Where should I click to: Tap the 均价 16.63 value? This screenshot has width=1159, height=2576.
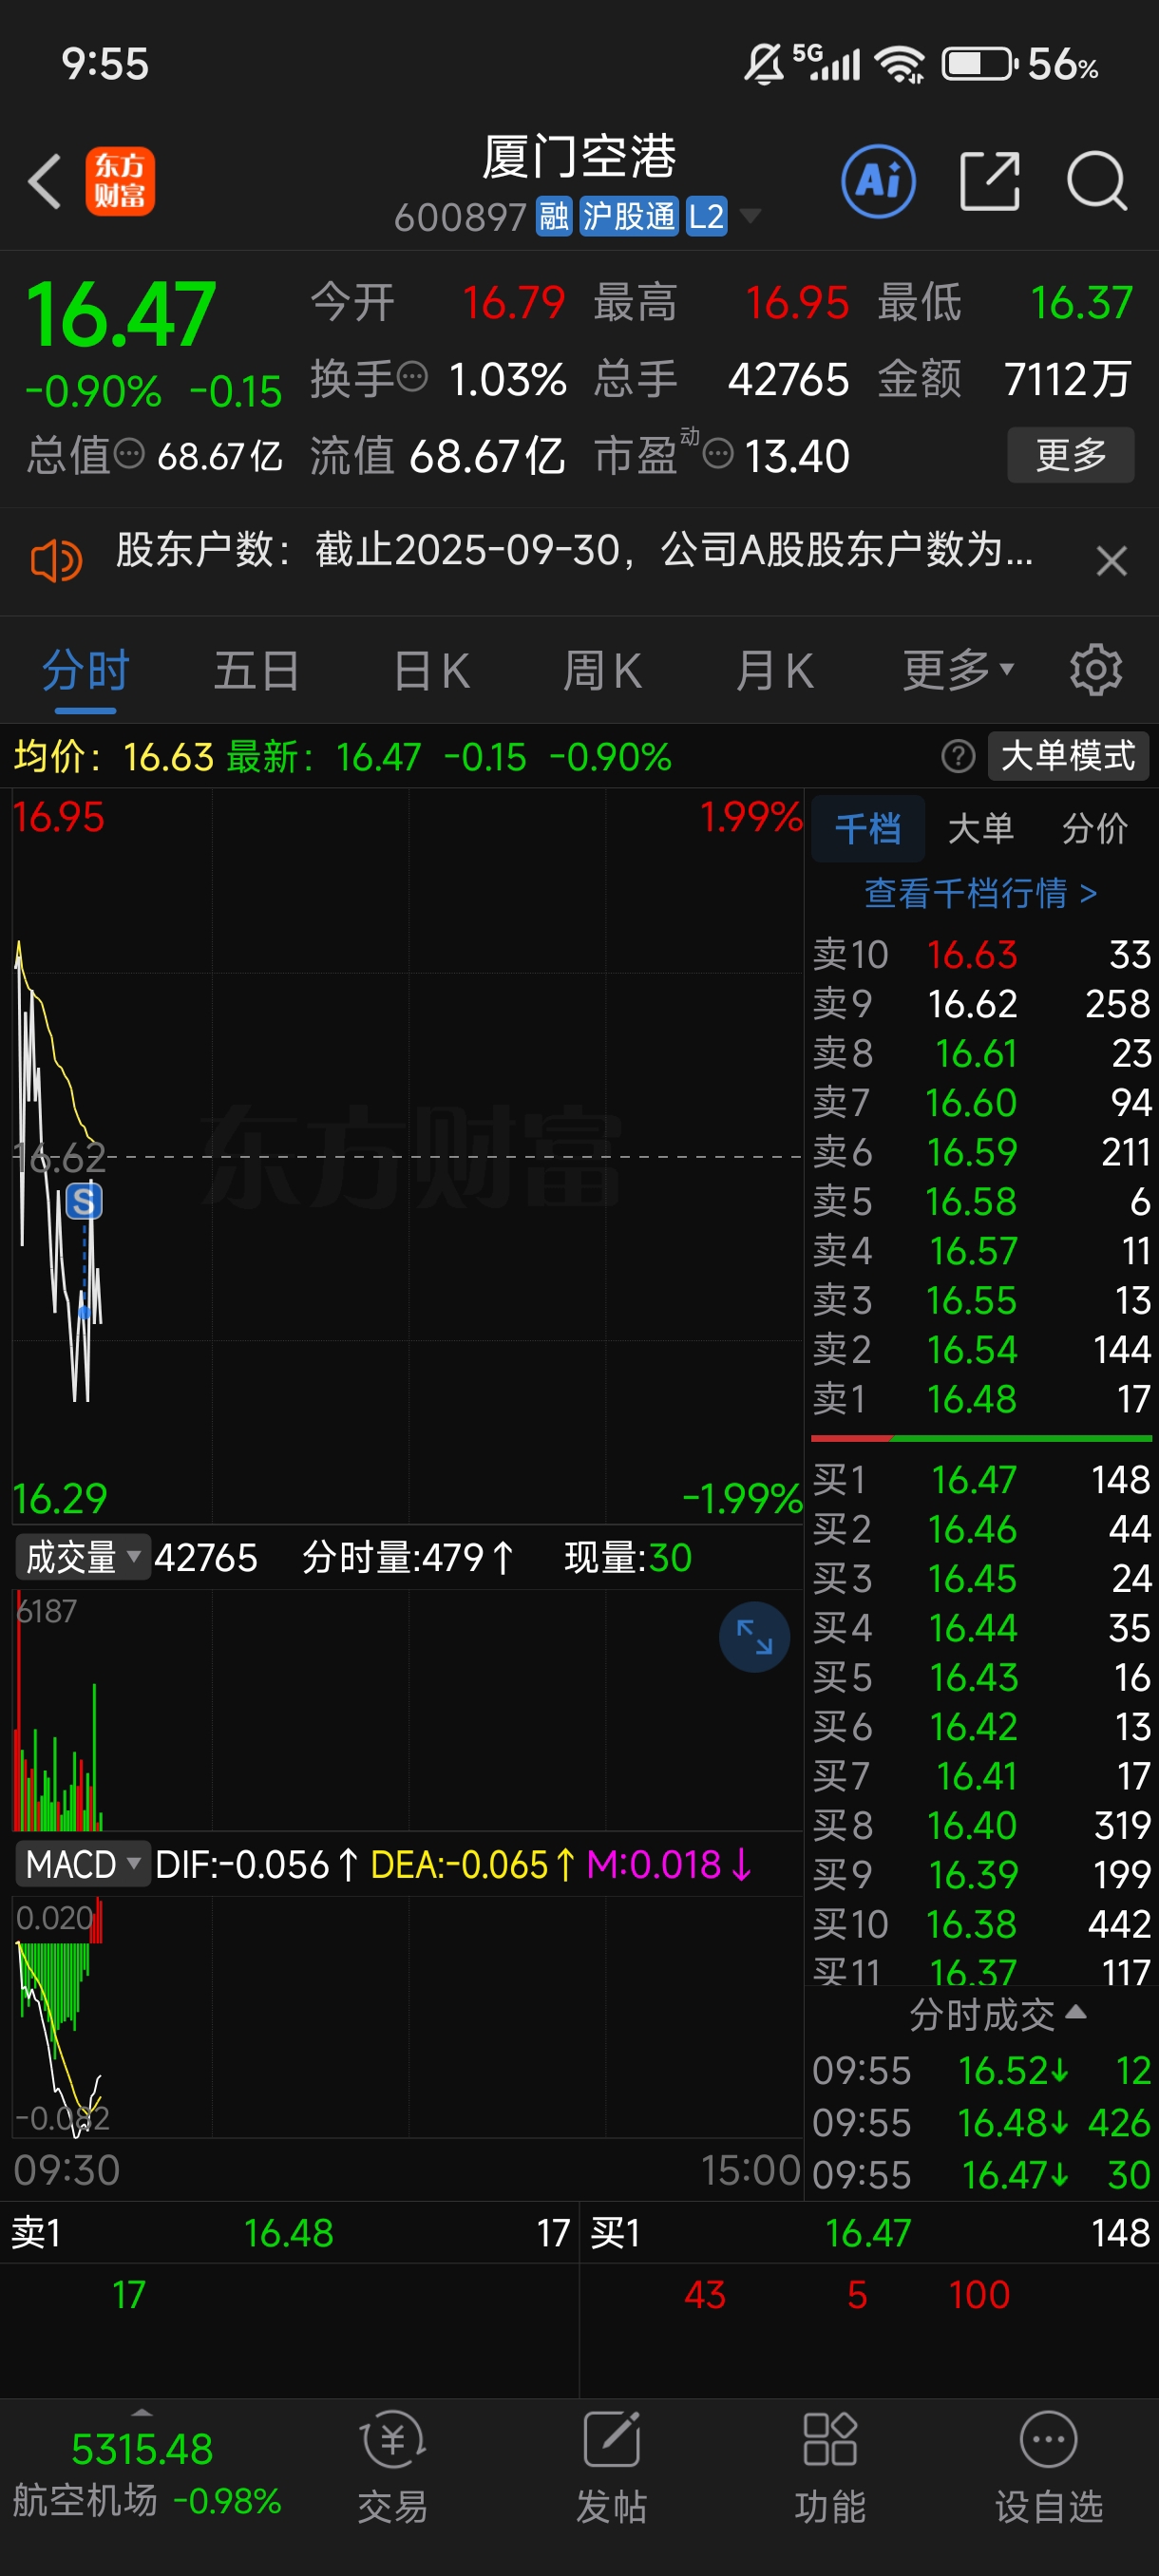coord(168,757)
